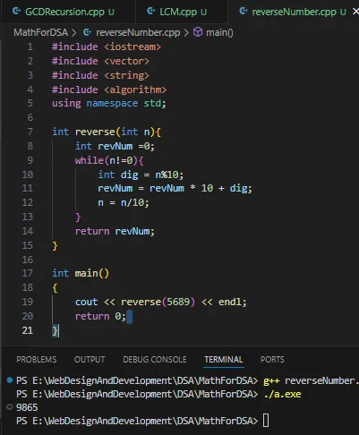Select the TERMINAL panel tab
This screenshot has height=435, width=359.
[x=224, y=359]
